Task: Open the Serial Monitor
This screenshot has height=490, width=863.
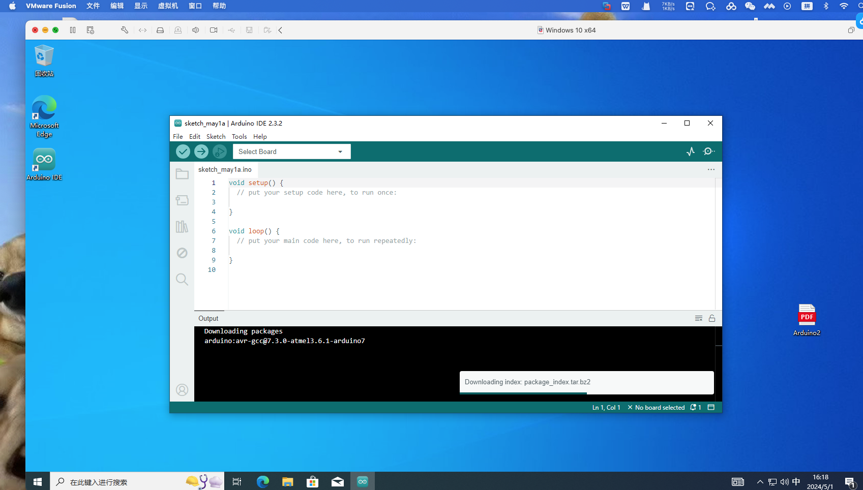Action: coord(709,151)
